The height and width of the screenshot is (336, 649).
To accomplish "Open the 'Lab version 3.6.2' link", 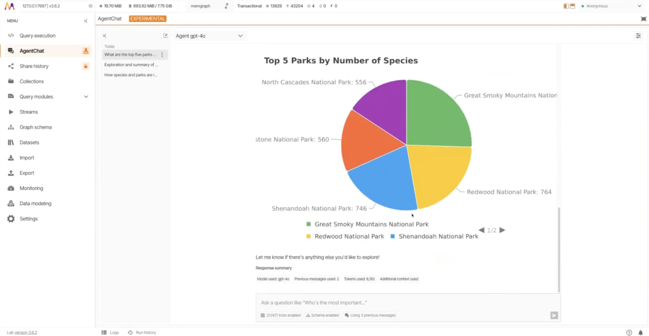I will [22, 332].
